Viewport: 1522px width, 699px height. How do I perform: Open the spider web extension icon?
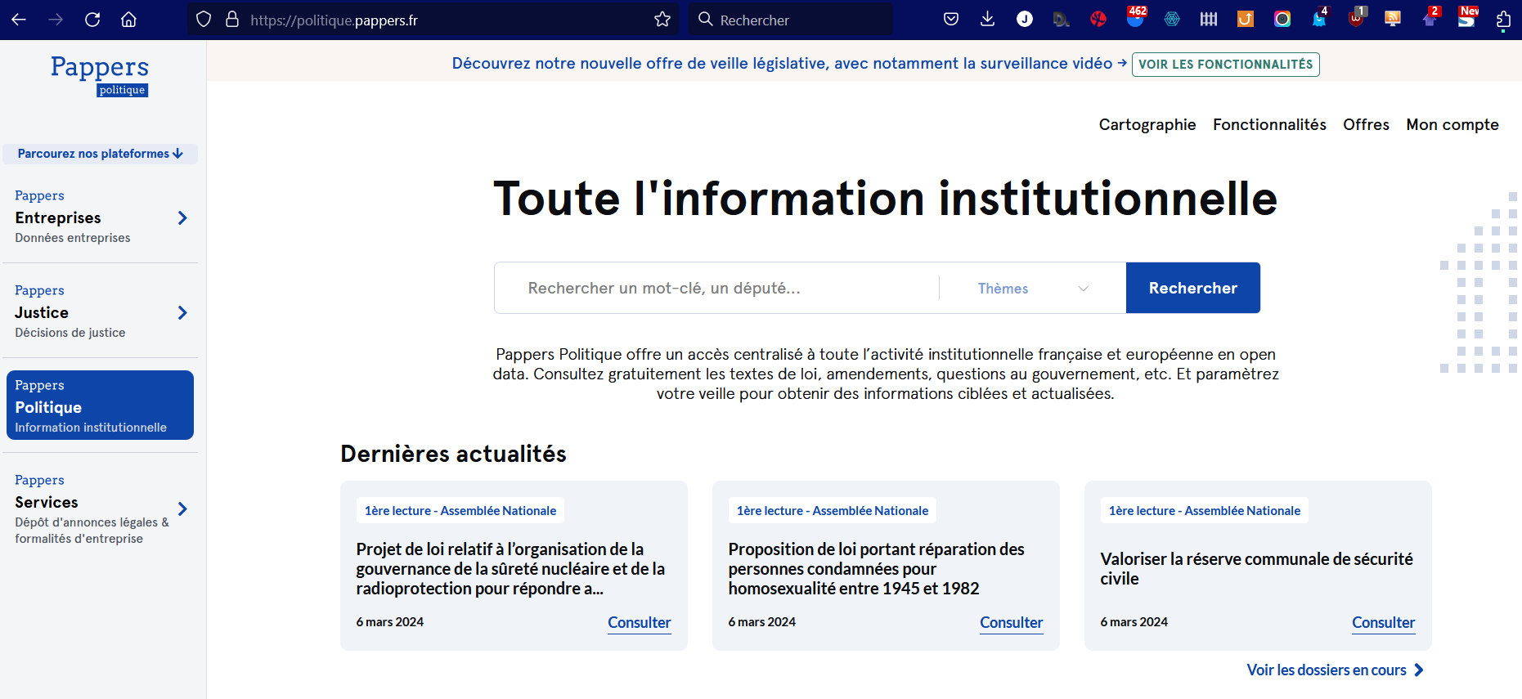click(x=1172, y=20)
